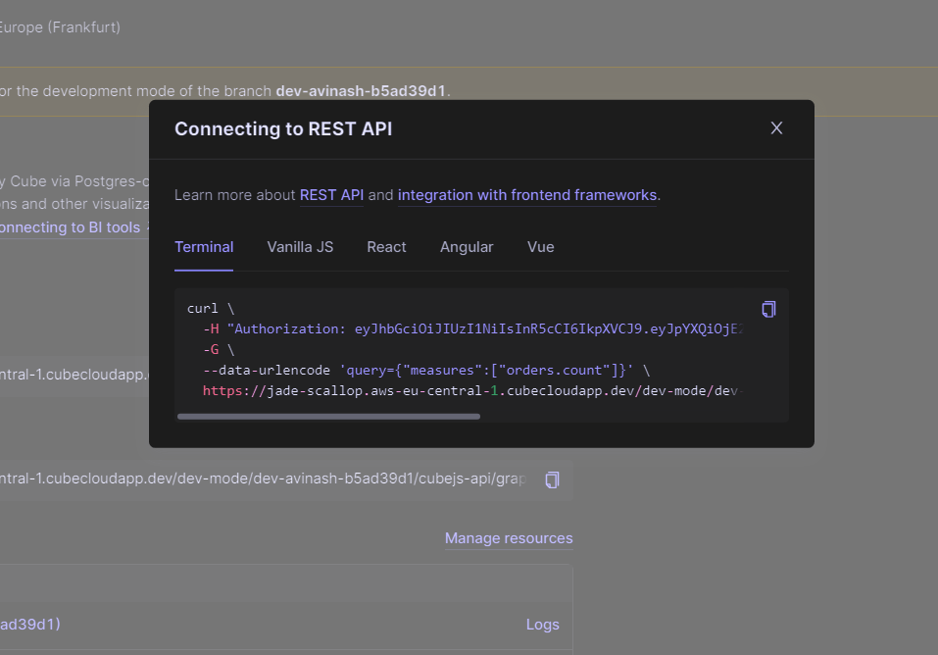The image size is (938, 655).
Task: Click the dev-avinash-b5ad39d1 branch name
Action: (x=360, y=89)
